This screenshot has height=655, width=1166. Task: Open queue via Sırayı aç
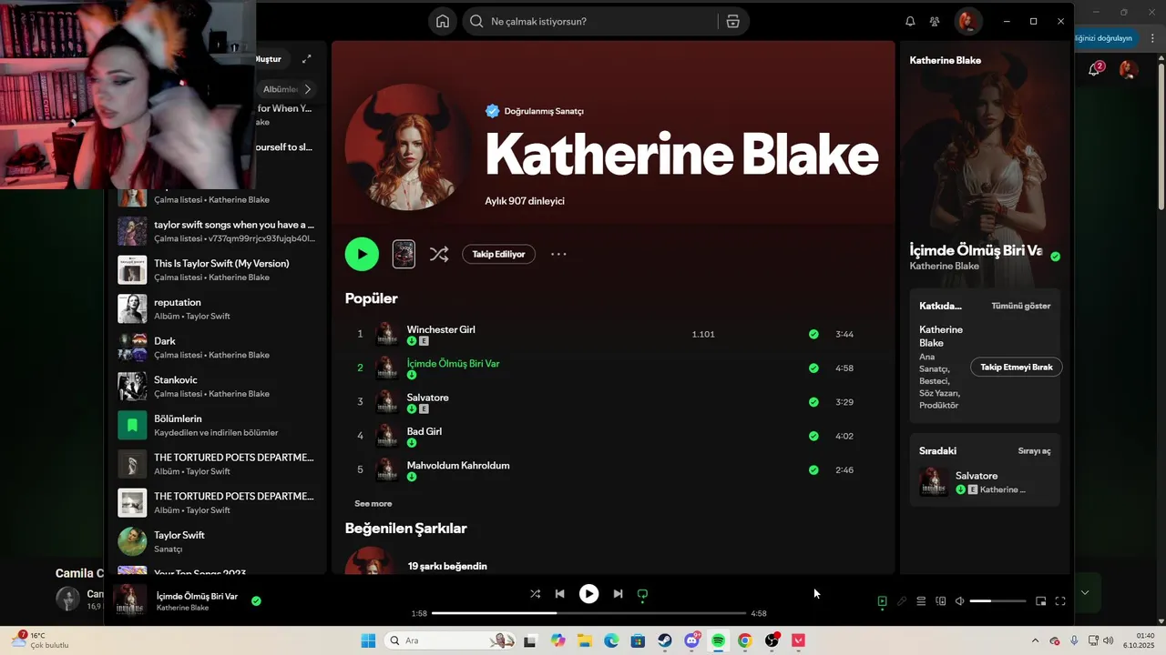[x=1034, y=451]
